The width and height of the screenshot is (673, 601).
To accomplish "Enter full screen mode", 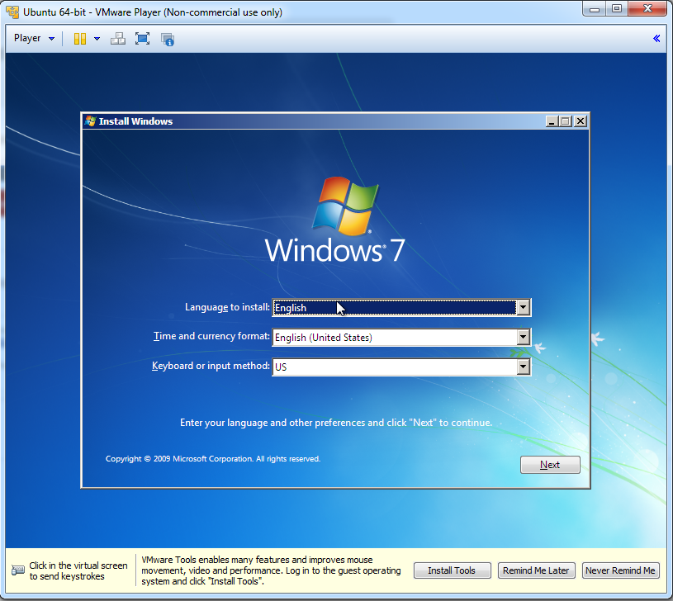I will 142,38.
